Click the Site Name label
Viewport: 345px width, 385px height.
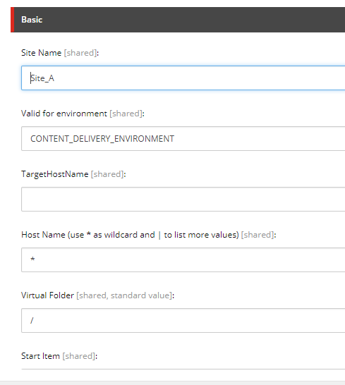coord(42,53)
